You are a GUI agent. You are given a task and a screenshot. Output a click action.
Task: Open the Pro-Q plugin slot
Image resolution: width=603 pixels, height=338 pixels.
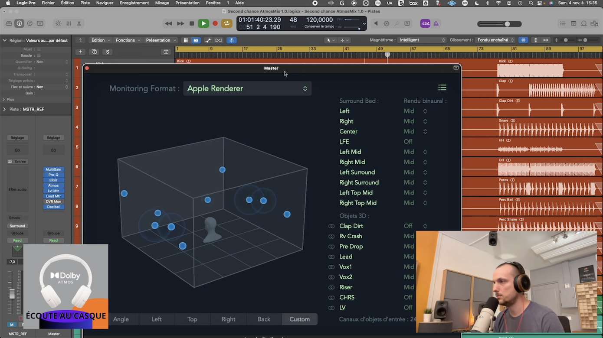(x=53, y=175)
